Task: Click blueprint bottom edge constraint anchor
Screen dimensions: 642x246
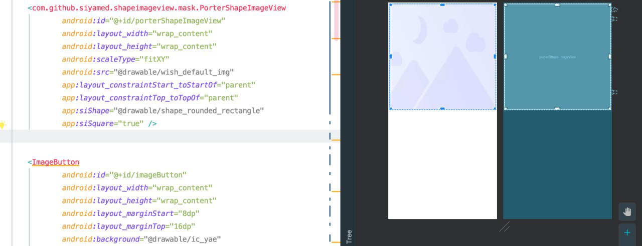Action: coord(557,108)
